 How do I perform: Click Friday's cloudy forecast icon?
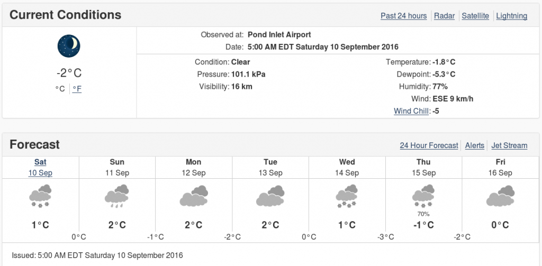click(x=500, y=196)
